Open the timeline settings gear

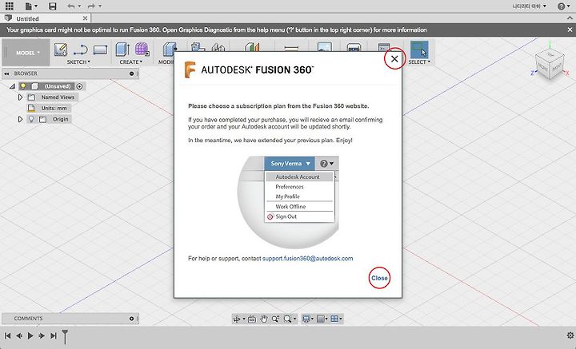pos(570,335)
